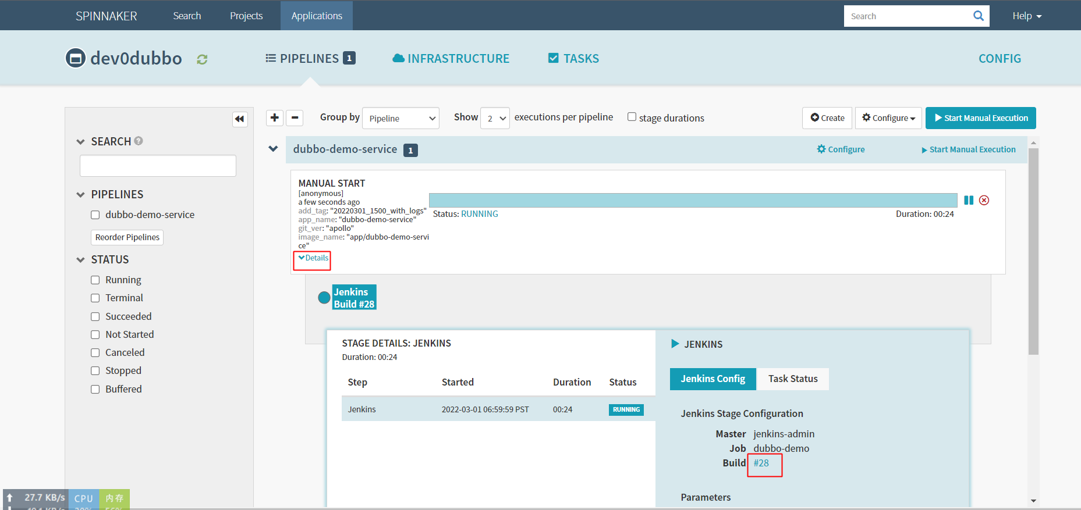Click the memory monitor widget
The height and width of the screenshot is (510, 1081).
click(x=115, y=499)
